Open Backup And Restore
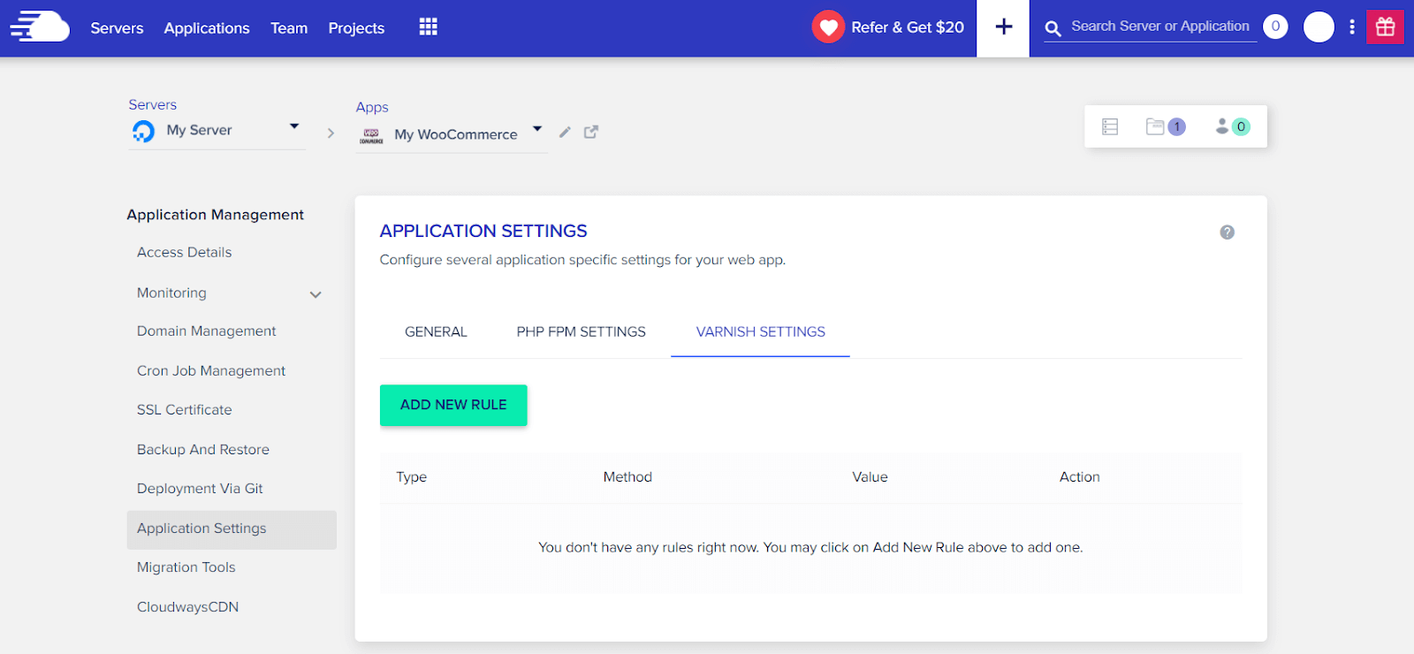Image resolution: width=1414 pixels, height=654 pixels. click(202, 450)
